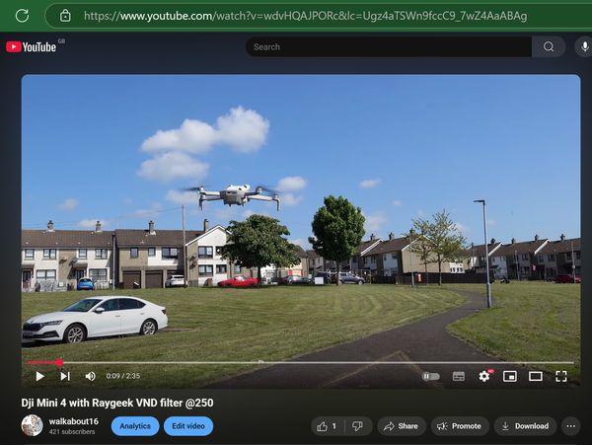Screen dimensions: 592x445
Task: Like the video with thumbs up
Action: (327, 426)
